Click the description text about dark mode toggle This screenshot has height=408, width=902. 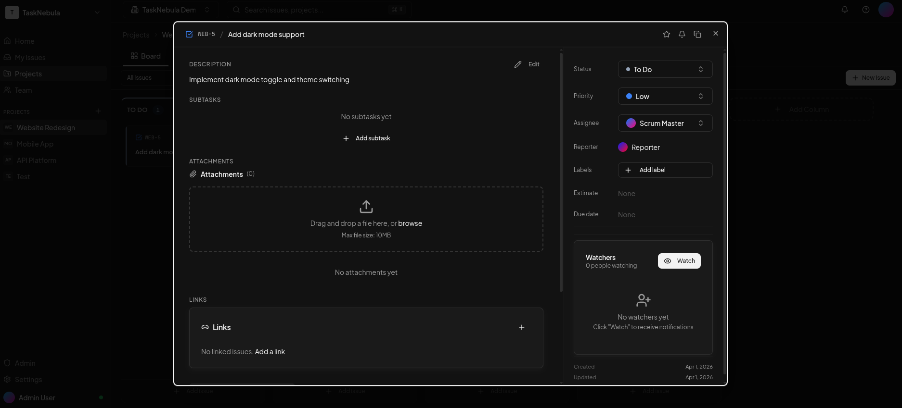click(269, 80)
